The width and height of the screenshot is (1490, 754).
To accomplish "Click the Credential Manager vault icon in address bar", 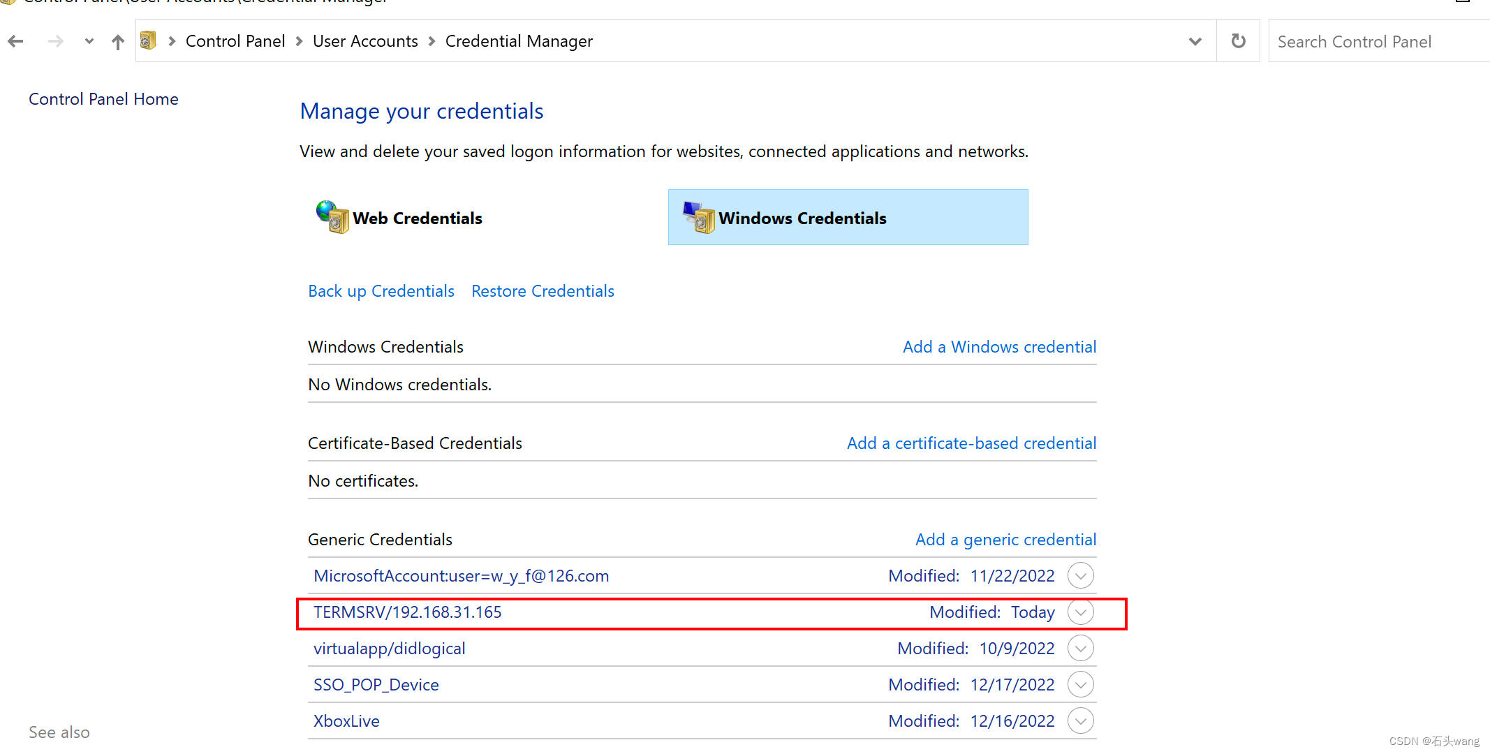I will coord(148,41).
